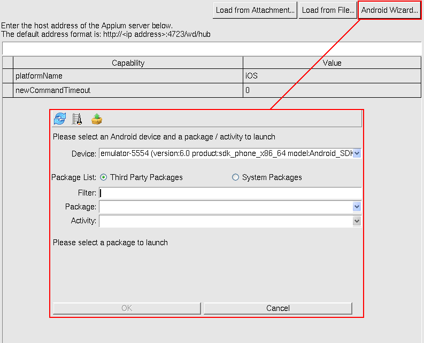Click the Capability column header

[x=128, y=63]
